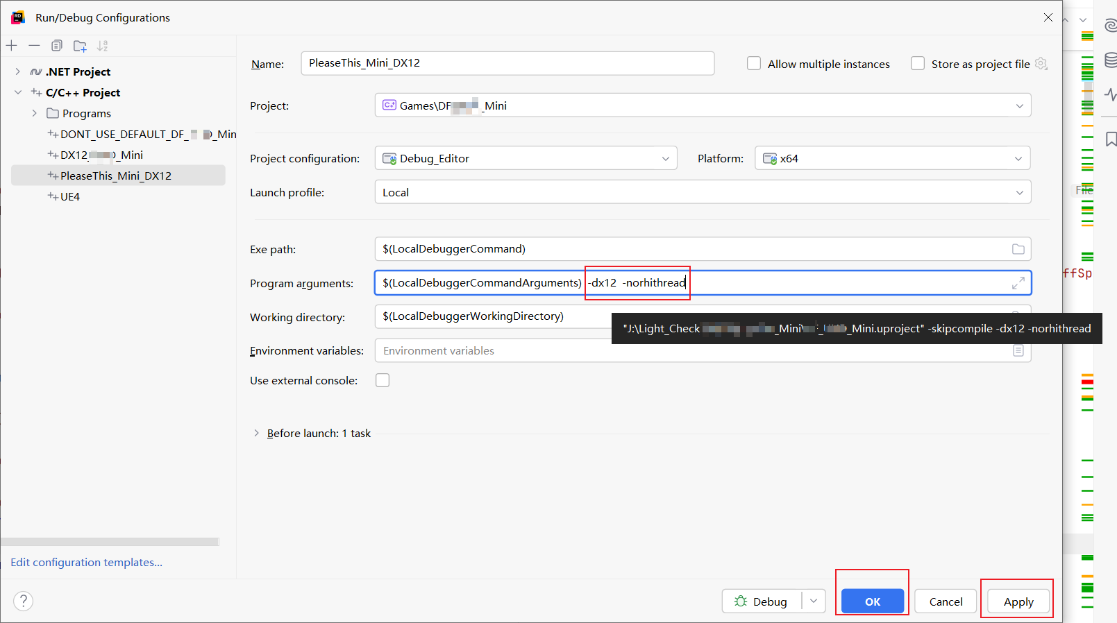The image size is (1117, 623).
Task: Click the configuration list horizontal scrollbar
Action: coord(110,542)
